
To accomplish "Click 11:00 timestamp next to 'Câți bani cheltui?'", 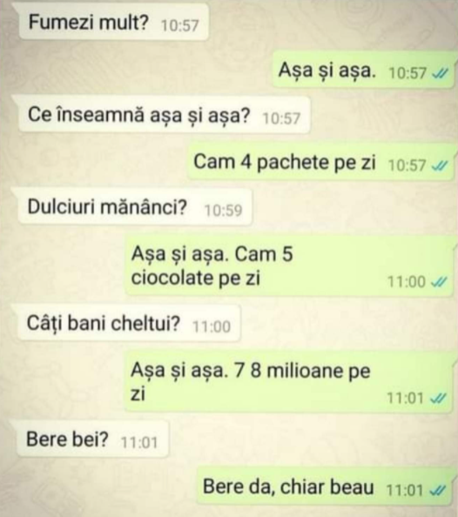I will [212, 326].
